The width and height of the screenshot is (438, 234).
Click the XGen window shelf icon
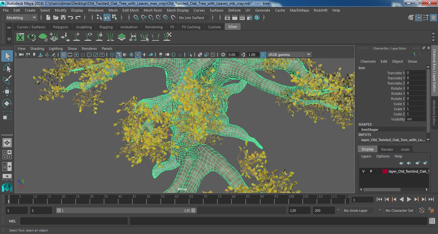20,37
